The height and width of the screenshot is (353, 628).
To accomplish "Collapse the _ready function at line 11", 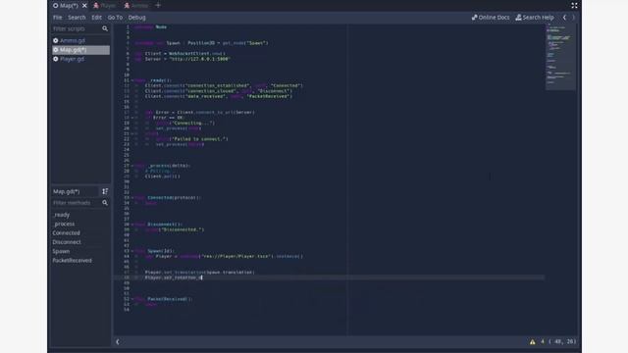I will pyautogui.click(x=132, y=80).
